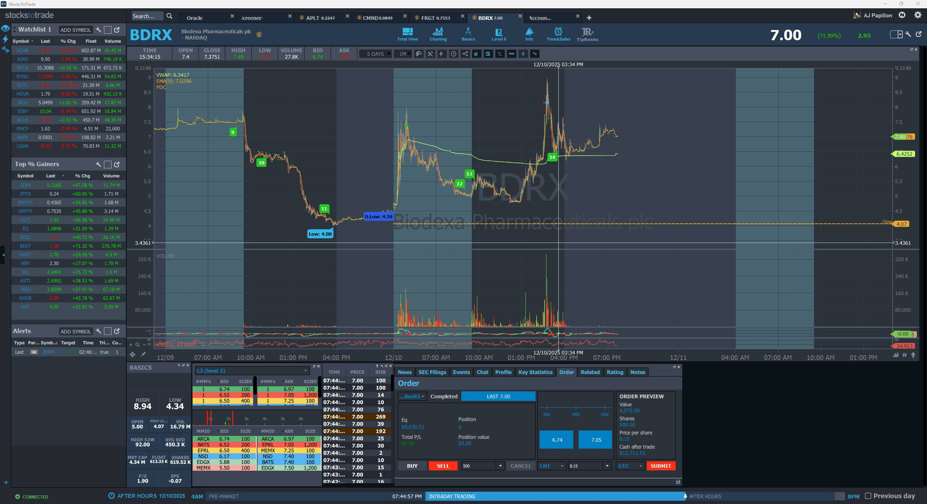Click the chart share icon
The height and width of the screenshot is (504, 927).
tap(465, 54)
